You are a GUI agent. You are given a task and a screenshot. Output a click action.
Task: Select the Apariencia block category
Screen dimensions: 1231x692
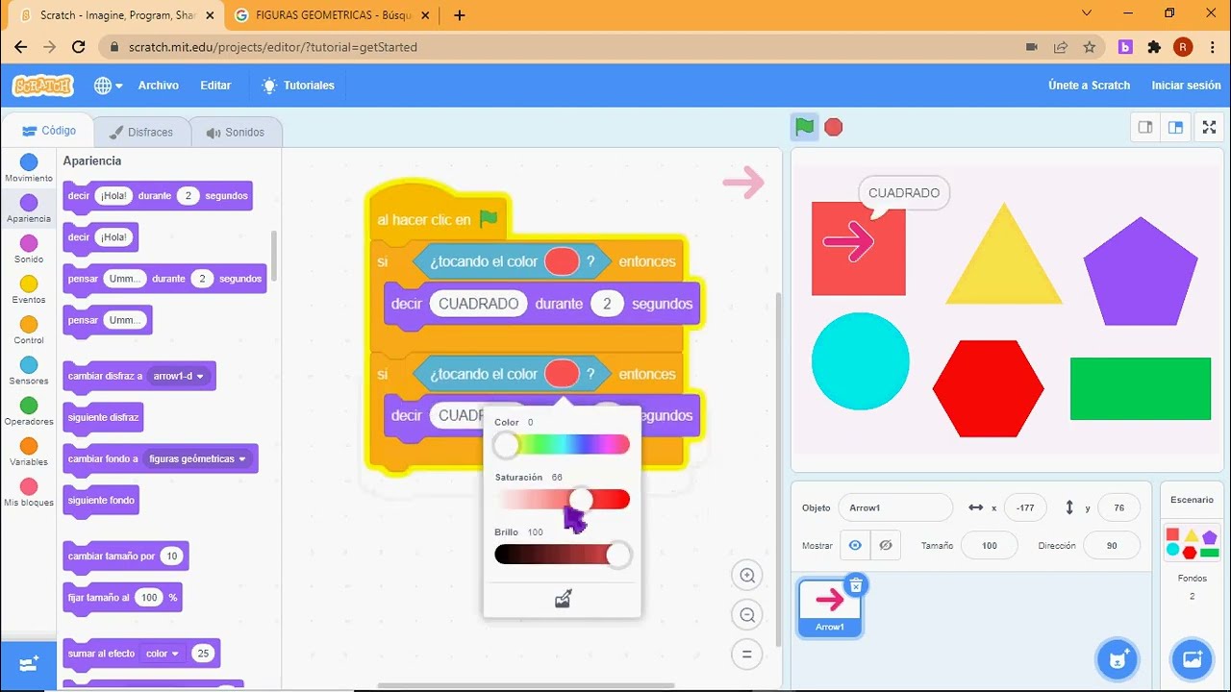pos(29,209)
